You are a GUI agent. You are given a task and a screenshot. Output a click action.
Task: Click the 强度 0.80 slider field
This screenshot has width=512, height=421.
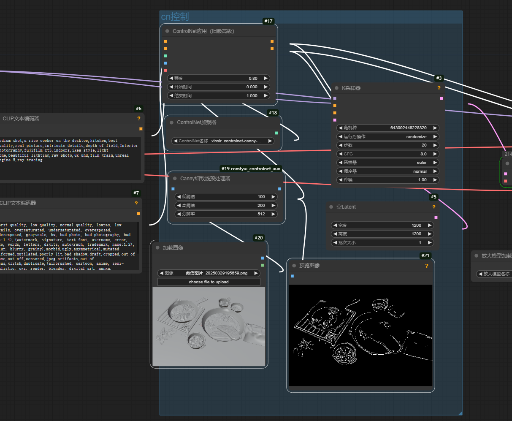[x=219, y=79]
